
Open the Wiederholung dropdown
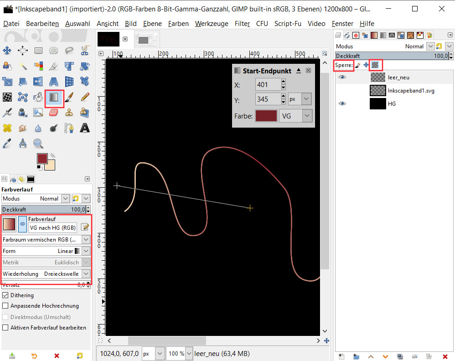tap(86, 274)
